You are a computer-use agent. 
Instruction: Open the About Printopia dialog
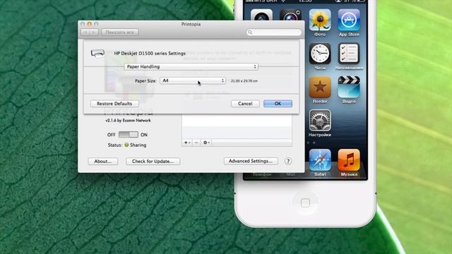[102, 162]
